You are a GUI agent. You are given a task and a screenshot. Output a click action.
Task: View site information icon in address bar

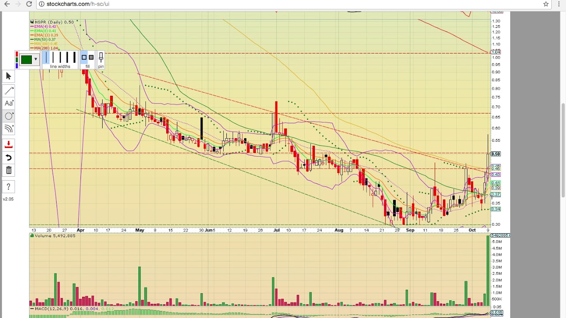tap(41, 4)
